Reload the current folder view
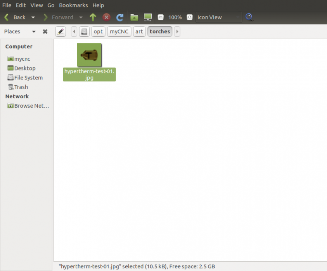The width and height of the screenshot is (327, 271). pos(119,17)
